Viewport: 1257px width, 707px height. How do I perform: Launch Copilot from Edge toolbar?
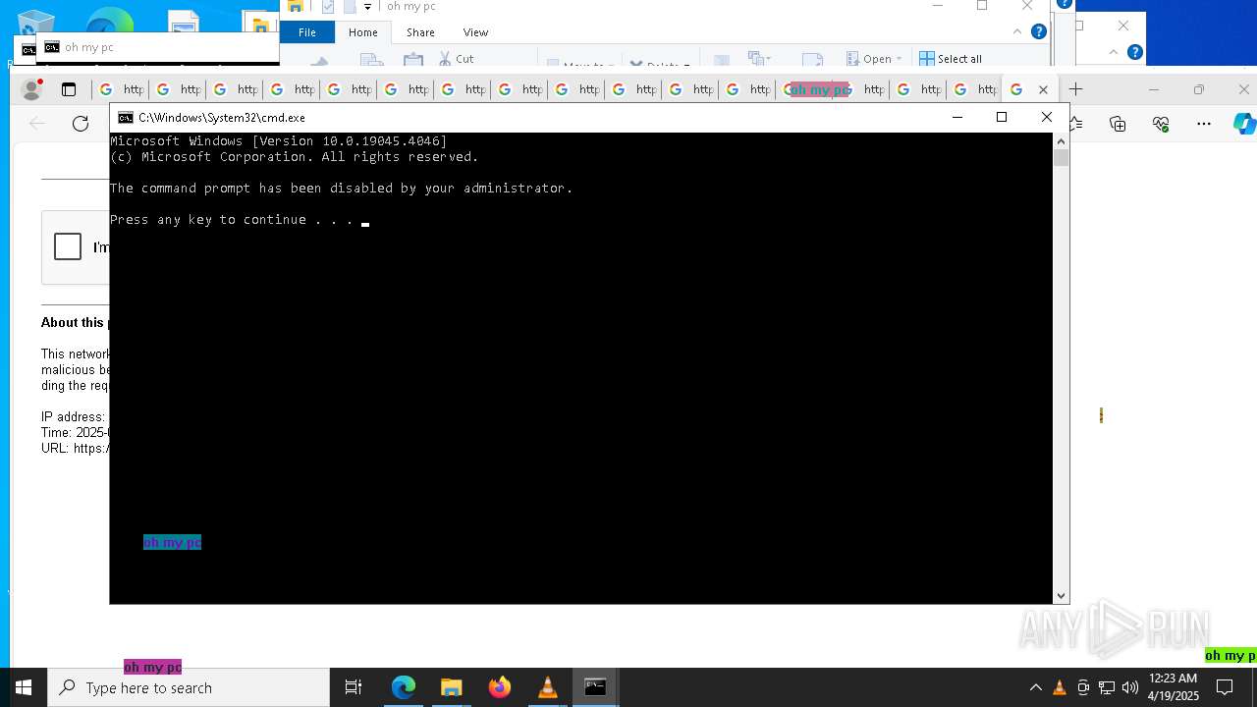[1244, 123]
